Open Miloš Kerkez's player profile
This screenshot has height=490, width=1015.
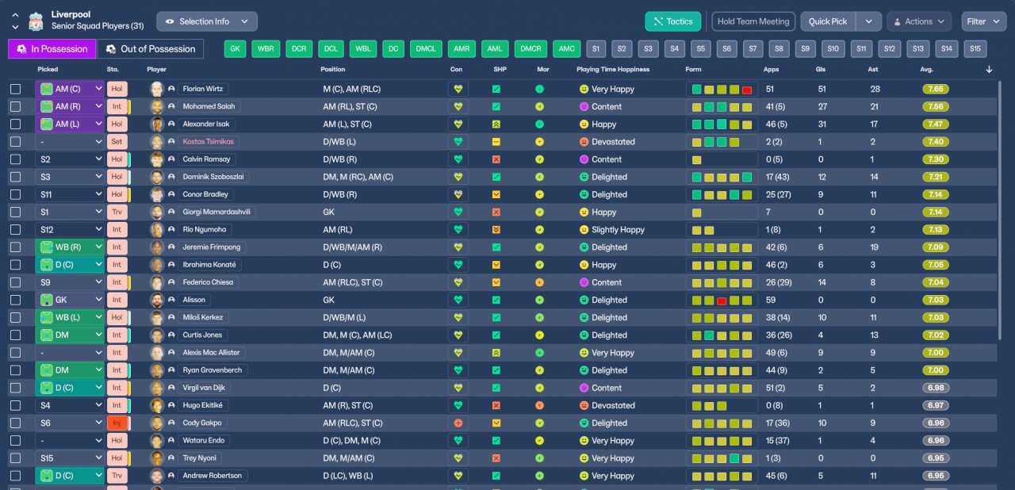coord(203,317)
